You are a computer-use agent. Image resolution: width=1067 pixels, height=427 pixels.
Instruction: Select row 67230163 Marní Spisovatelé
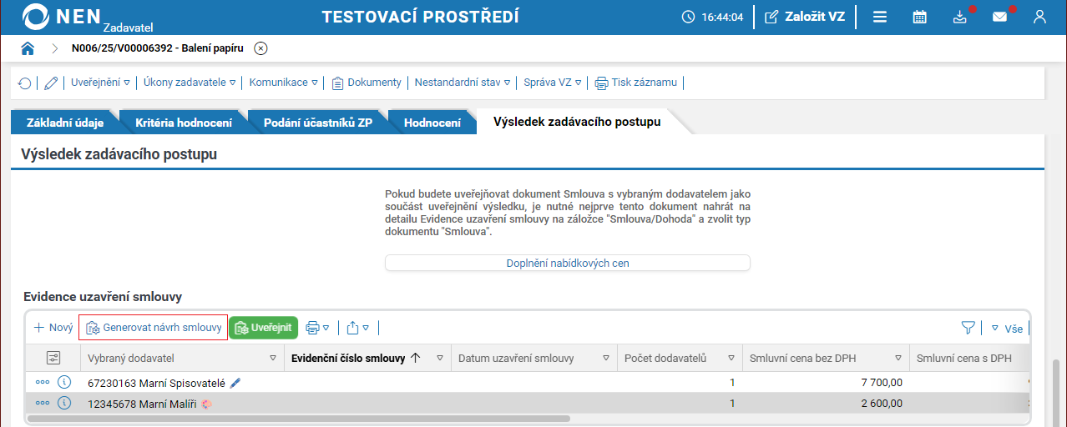click(528, 383)
